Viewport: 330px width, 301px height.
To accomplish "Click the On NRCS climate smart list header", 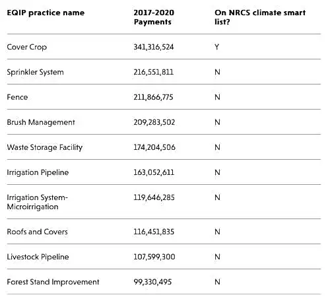I will tap(260, 17).
